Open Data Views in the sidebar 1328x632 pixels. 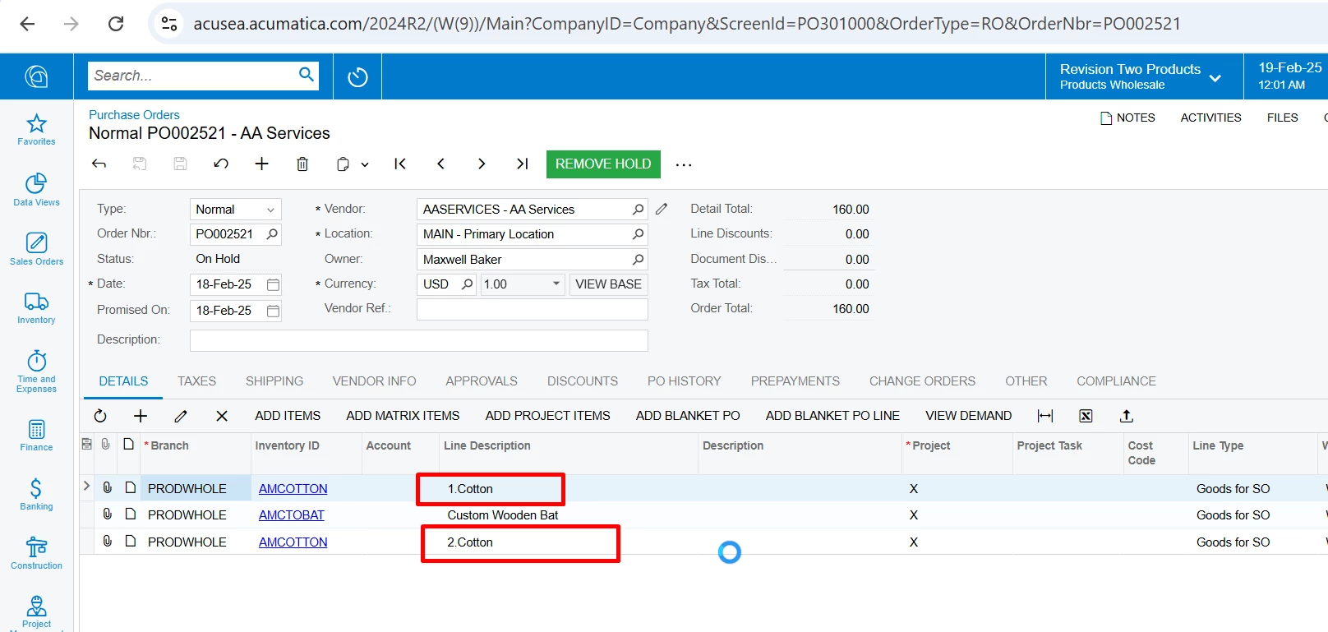tap(36, 190)
